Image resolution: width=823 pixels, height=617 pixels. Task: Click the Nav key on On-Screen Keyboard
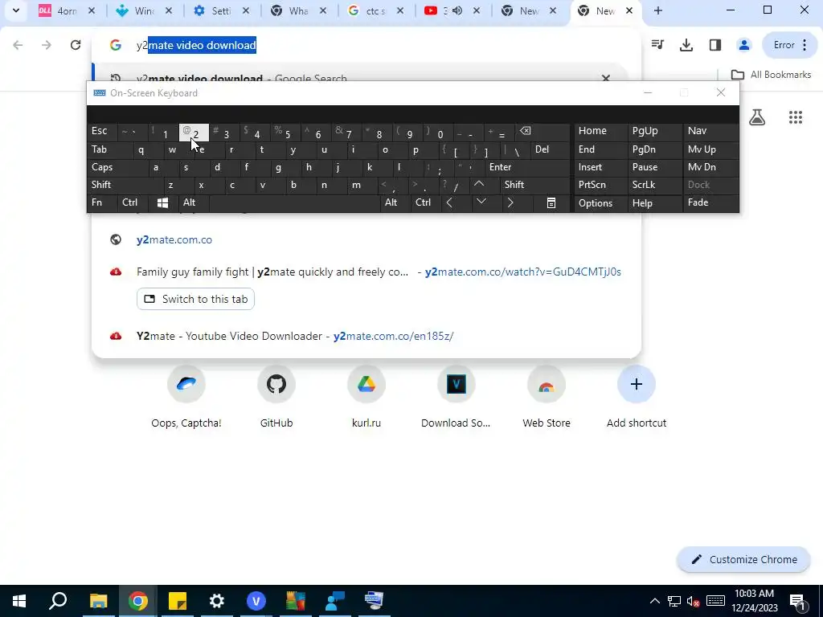710,131
